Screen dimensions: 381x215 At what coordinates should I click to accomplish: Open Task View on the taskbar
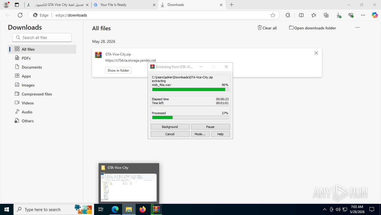tap(101, 209)
